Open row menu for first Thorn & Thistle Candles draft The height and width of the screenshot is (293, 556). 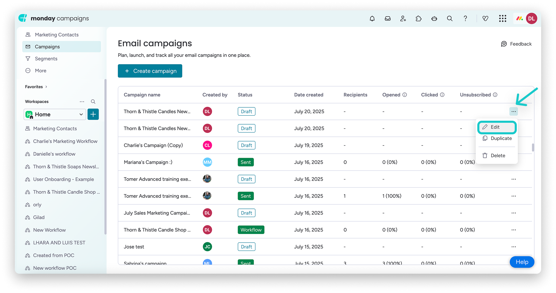click(x=514, y=112)
